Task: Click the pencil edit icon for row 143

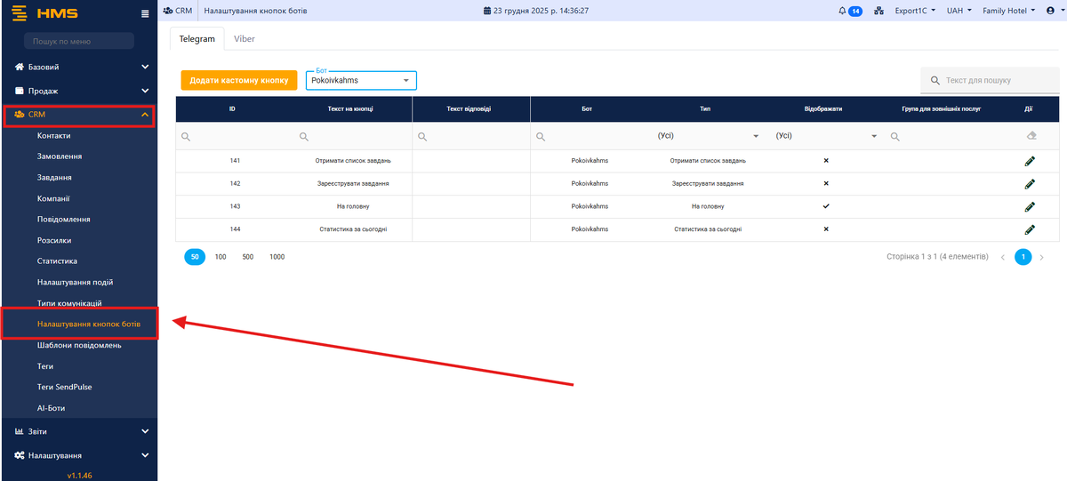Action: coord(1029,206)
